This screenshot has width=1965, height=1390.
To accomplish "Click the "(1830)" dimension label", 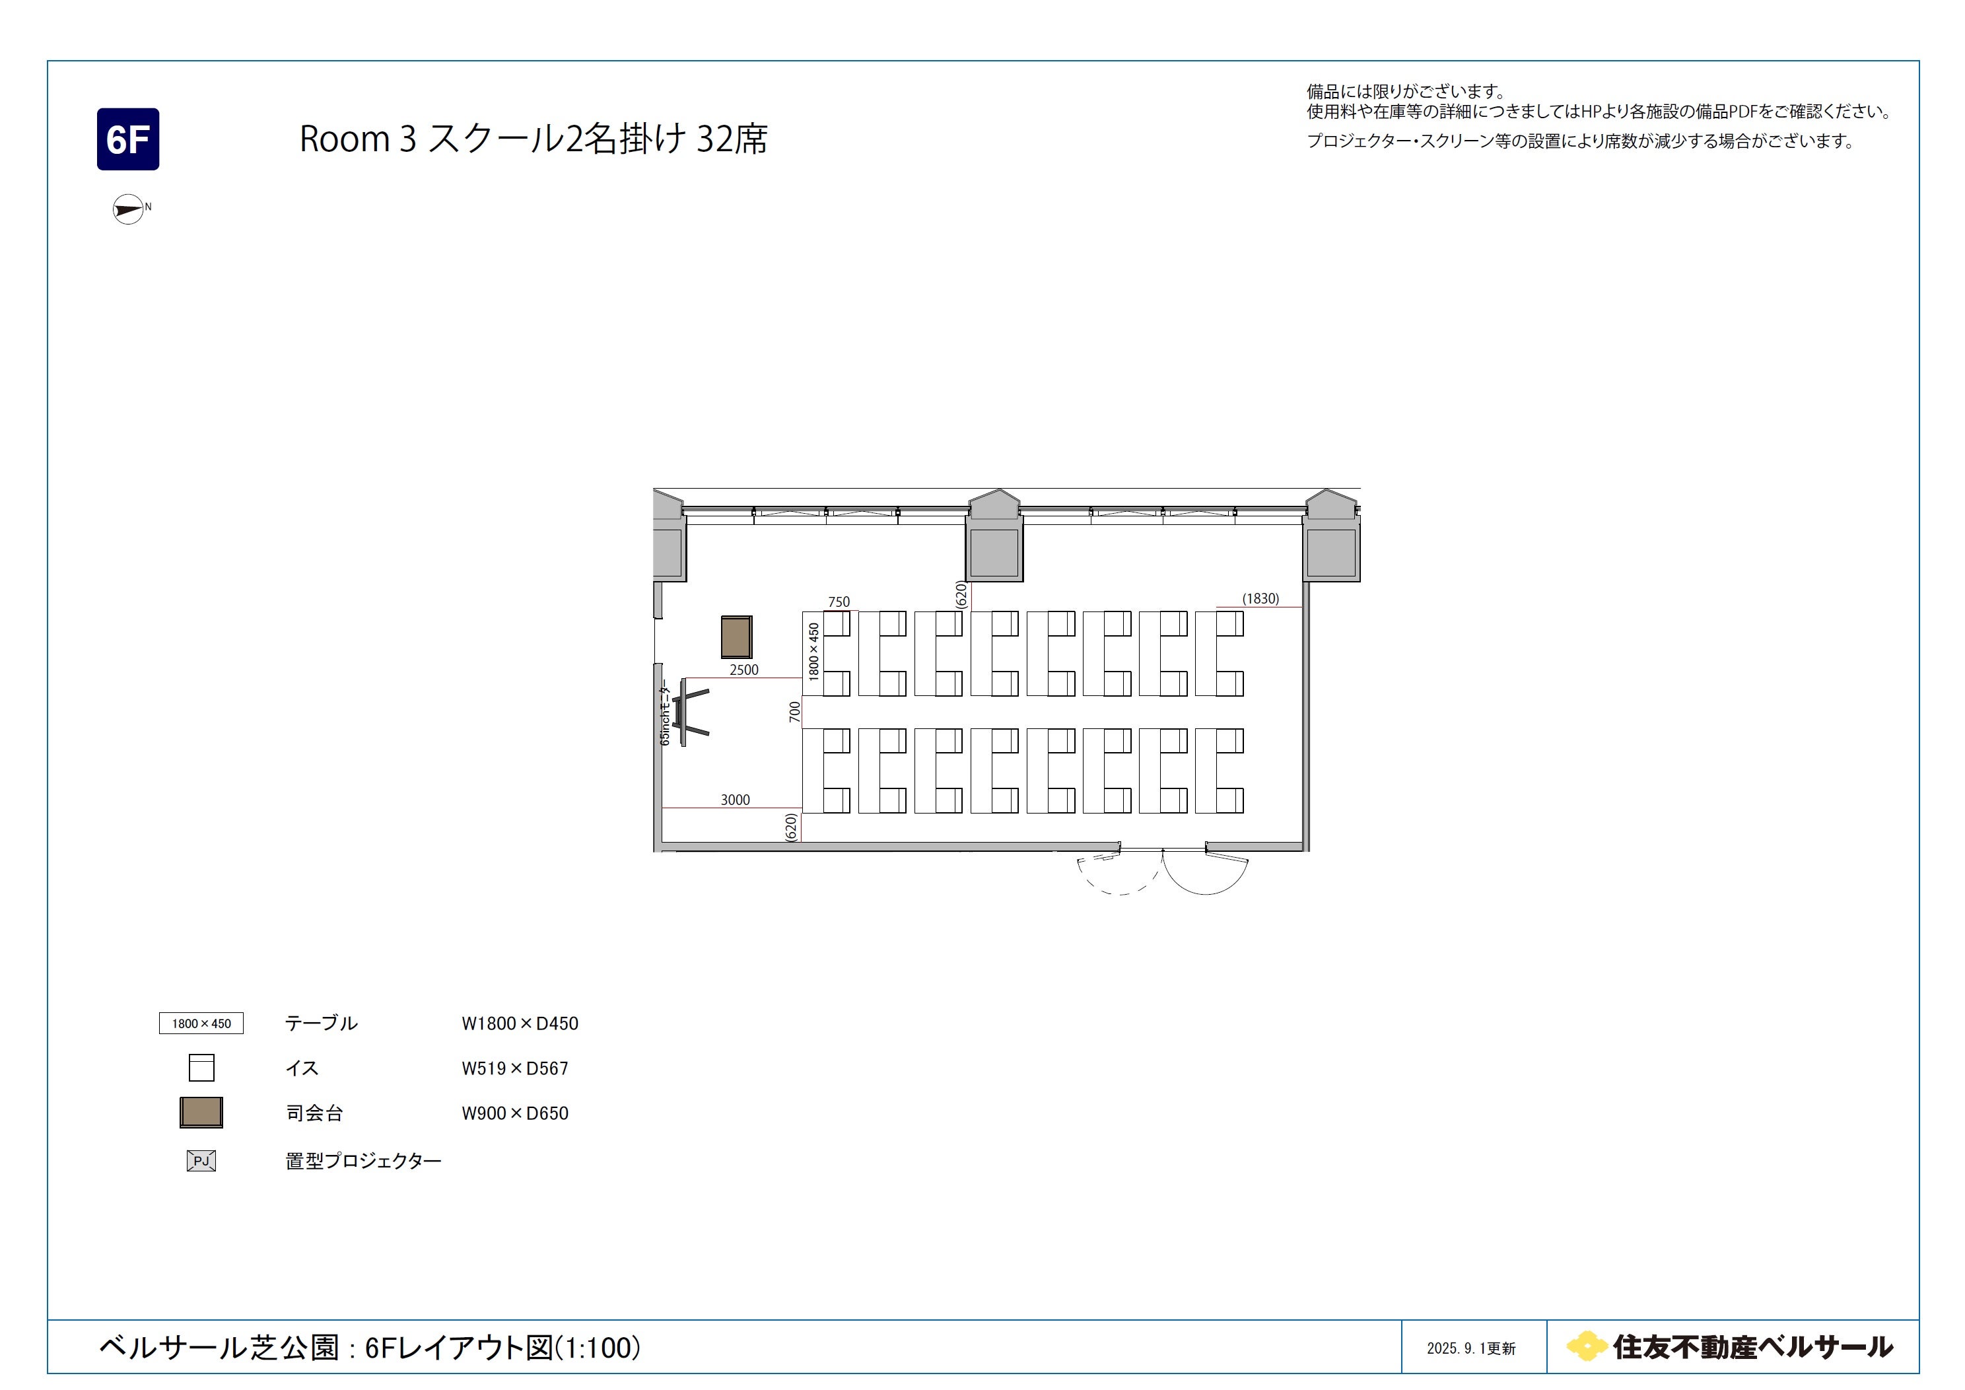I will click(1260, 598).
